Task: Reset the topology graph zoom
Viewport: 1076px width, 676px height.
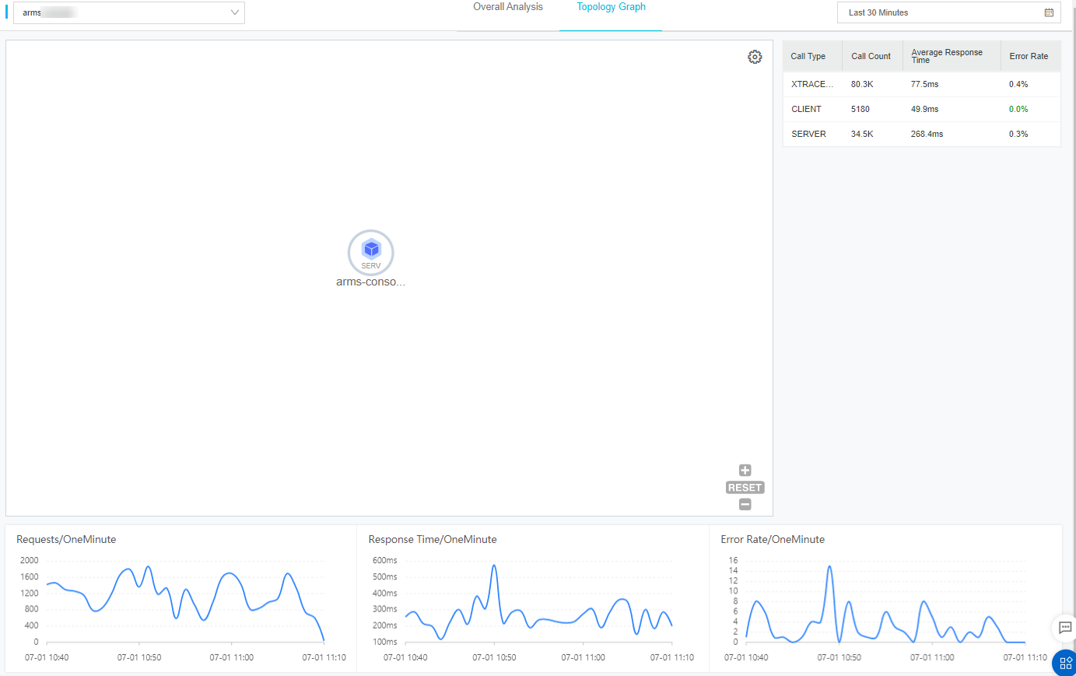Action: tap(745, 488)
